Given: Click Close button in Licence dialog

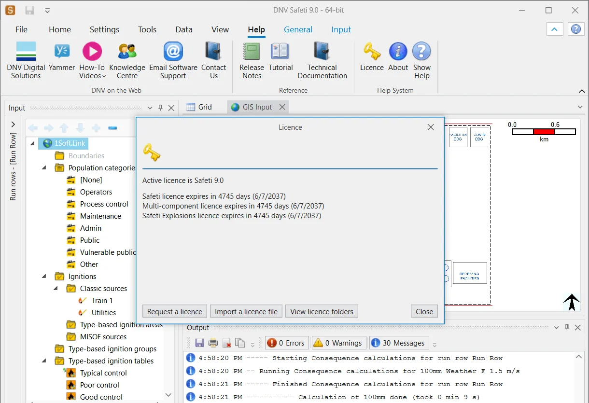Looking at the screenshot, I should tap(424, 311).
